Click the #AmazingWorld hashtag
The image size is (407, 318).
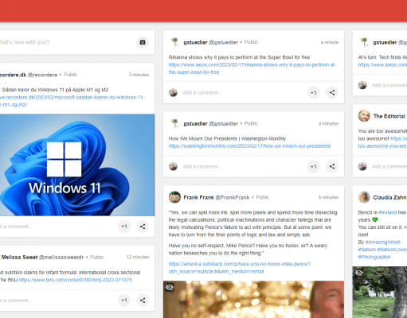coord(383,242)
